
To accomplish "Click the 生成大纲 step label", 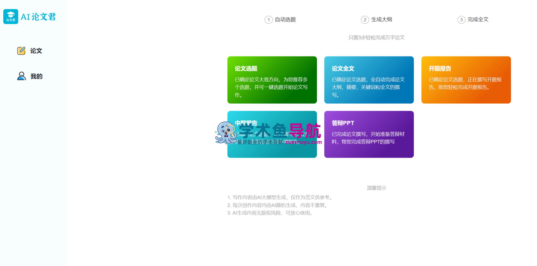I will pos(382,20).
